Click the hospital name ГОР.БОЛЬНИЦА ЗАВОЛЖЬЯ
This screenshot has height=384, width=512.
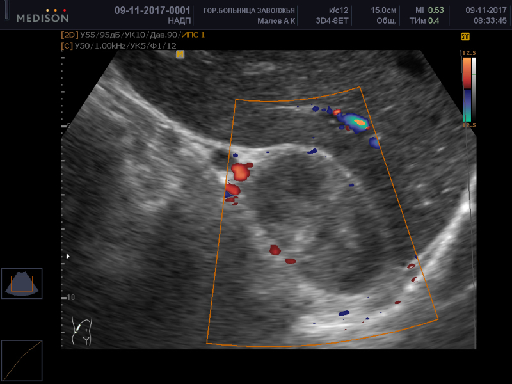(x=249, y=11)
